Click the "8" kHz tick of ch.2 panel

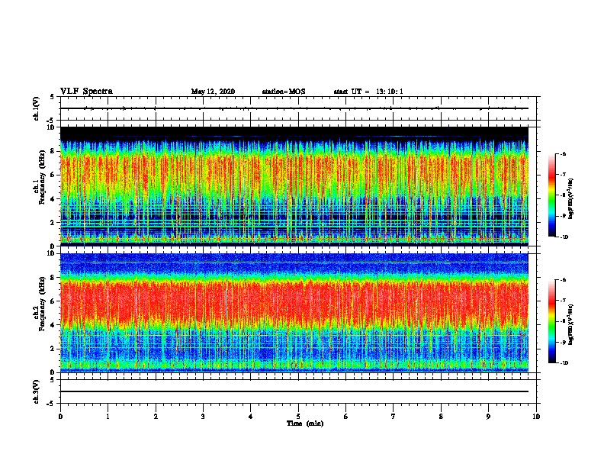(x=53, y=278)
